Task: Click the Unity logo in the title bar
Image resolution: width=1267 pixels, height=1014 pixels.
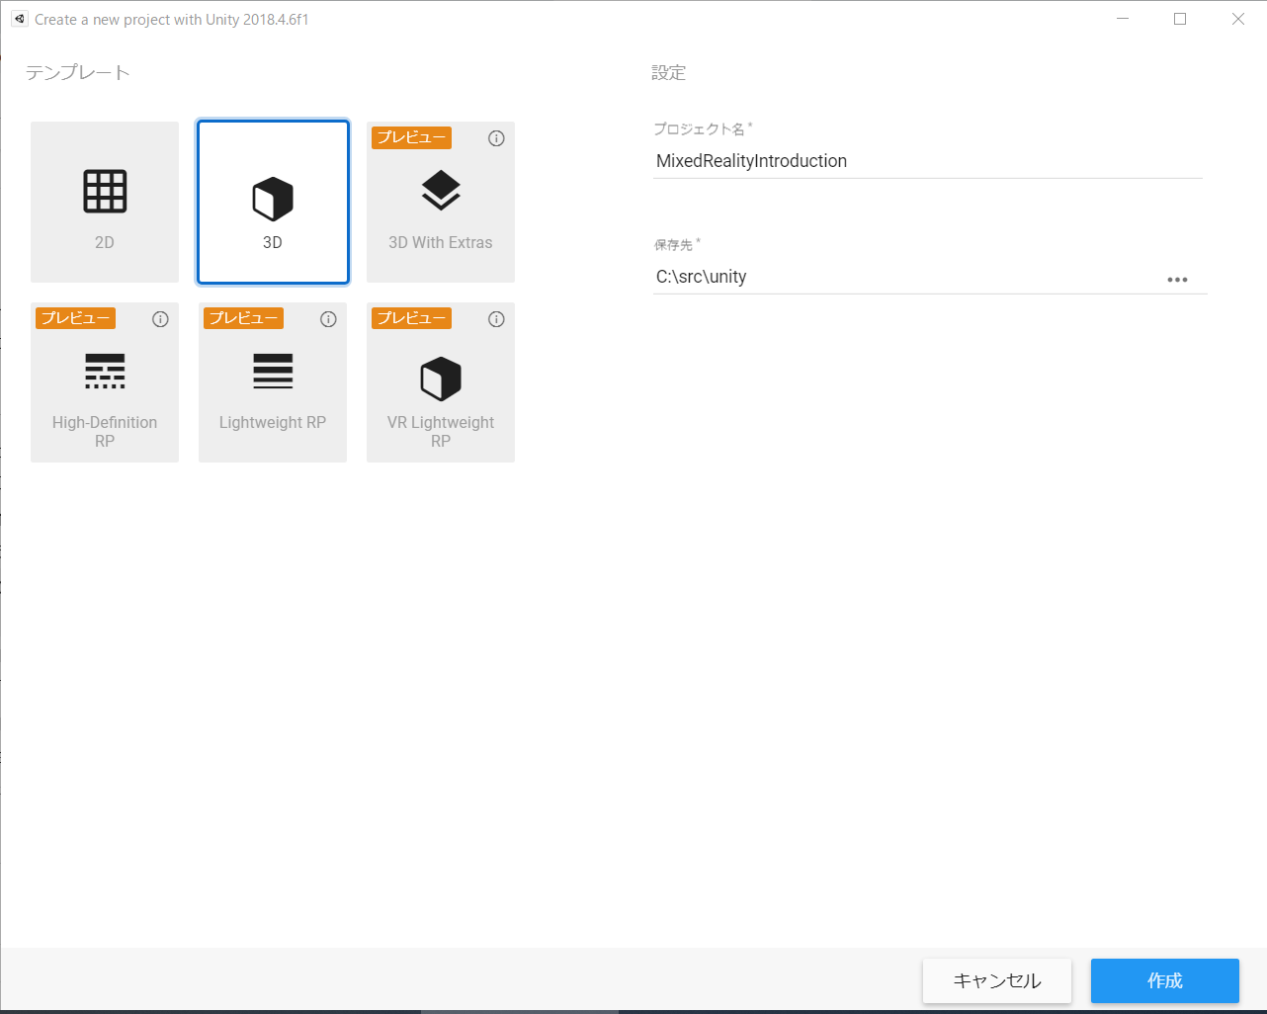Action: point(20,18)
